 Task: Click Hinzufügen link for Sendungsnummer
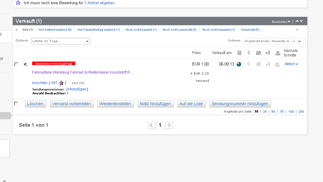click(x=77, y=89)
